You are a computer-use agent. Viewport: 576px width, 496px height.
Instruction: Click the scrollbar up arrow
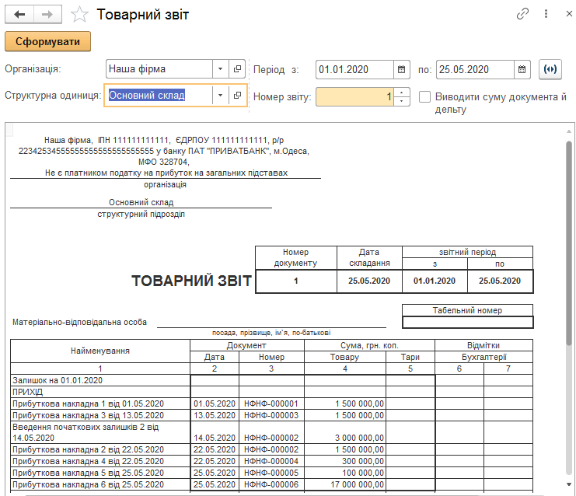[569, 131]
